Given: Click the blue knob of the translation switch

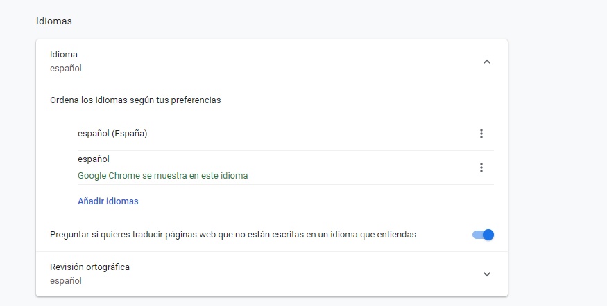Looking at the screenshot, I should pyautogui.click(x=488, y=235).
